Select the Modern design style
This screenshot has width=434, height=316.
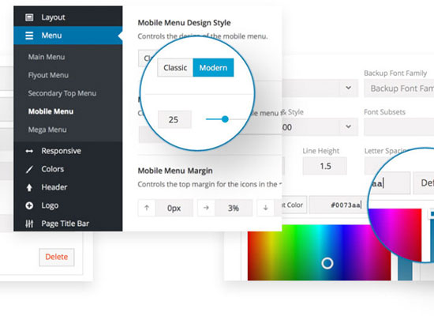pos(213,68)
